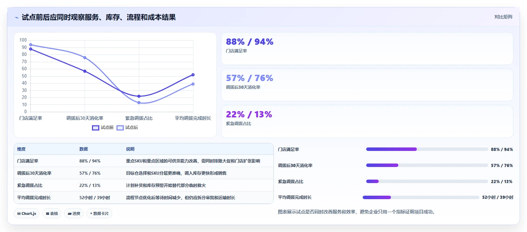Image resolution: width=527 pixels, height=232 pixels.
Task: Click the 门店满足率 table row label
Action: [x=28, y=161]
